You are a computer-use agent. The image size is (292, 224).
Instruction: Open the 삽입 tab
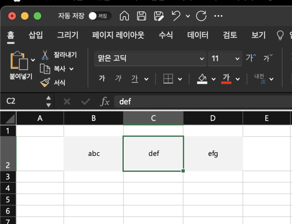(36, 35)
